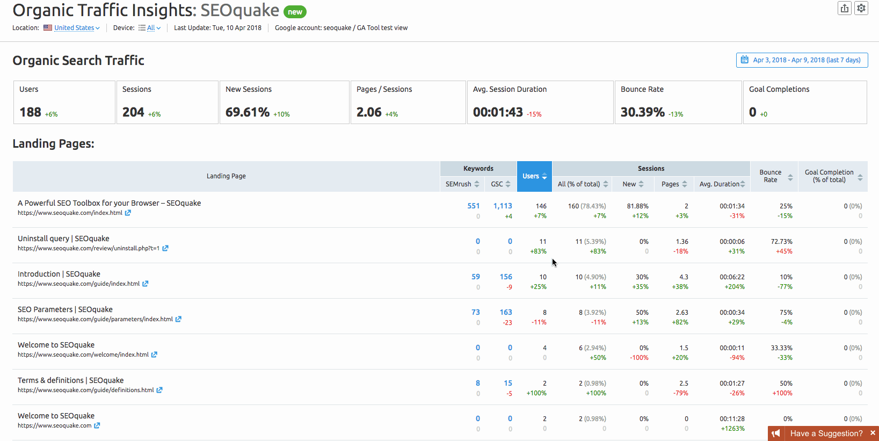
Task: Open GSC keywords 1,113 link
Action: 503,206
